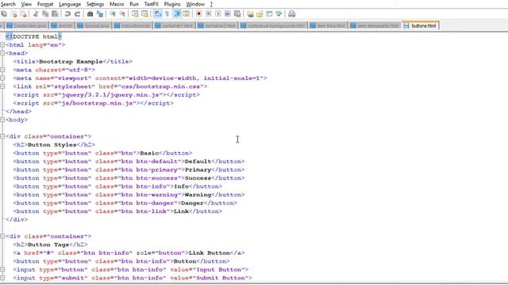This screenshot has width=508, height=285.
Task: Open the TextFX menu
Action: tap(152, 4)
